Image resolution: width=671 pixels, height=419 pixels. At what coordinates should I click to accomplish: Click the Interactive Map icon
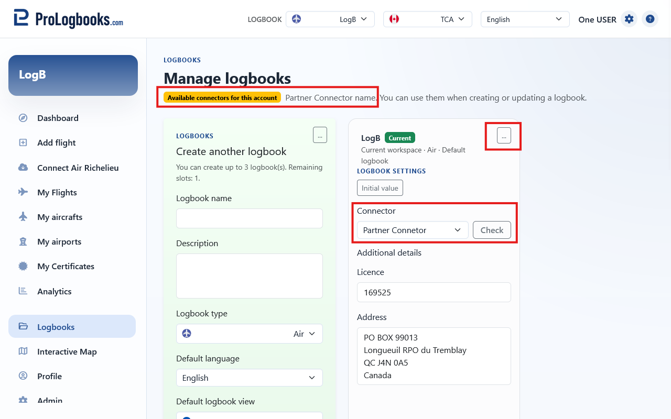[23, 351]
